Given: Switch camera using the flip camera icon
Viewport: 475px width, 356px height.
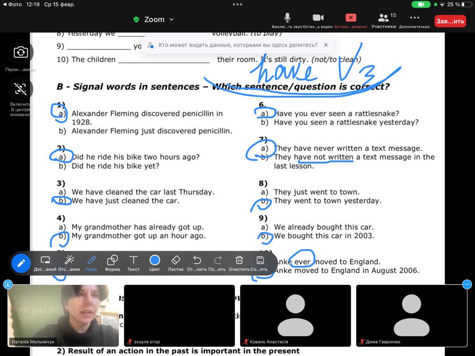Looking at the screenshot, I should [21, 52].
